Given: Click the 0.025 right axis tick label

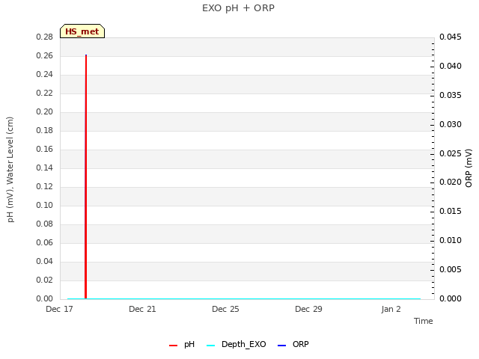Looking at the screenshot, I should pos(451,153).
